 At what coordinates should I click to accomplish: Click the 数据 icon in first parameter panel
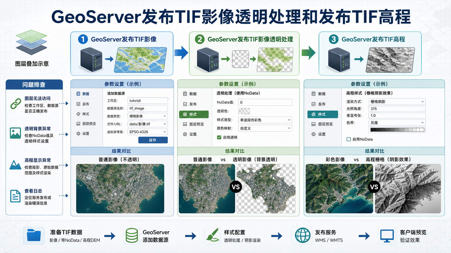point(78,94)
